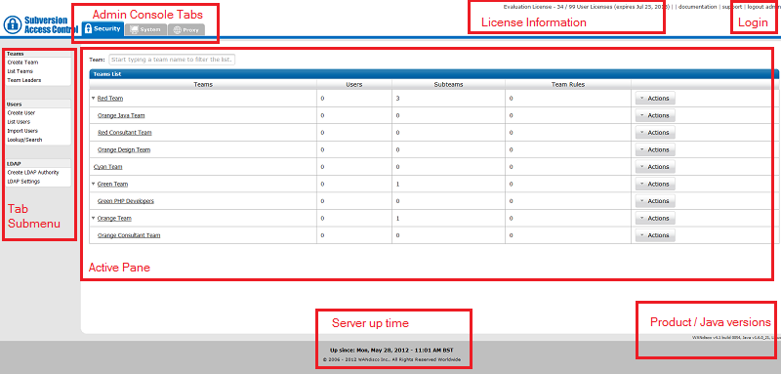This screenshot has width=781, height=374.
Task: Click Red Team's Subteams value 3
Action: [397, 99]
